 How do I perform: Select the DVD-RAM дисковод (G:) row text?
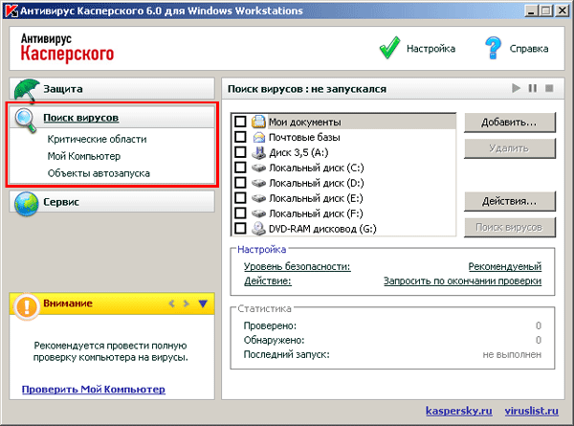tap(322, 229)
